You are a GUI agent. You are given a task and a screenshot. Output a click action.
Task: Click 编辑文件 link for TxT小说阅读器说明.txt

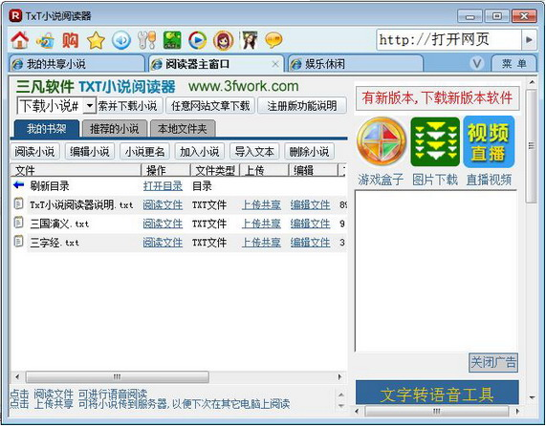tap(310, 204)
